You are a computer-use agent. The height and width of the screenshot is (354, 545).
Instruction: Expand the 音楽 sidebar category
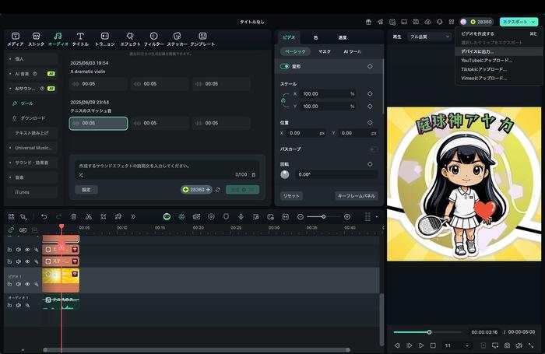point(32,177)
